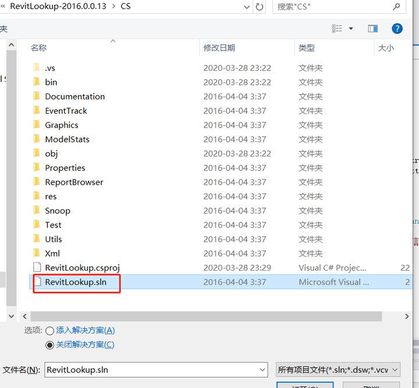Select the ModelStats folder name
The width and height of the screenshot is (419, 388).
click(x=67, y=139)
